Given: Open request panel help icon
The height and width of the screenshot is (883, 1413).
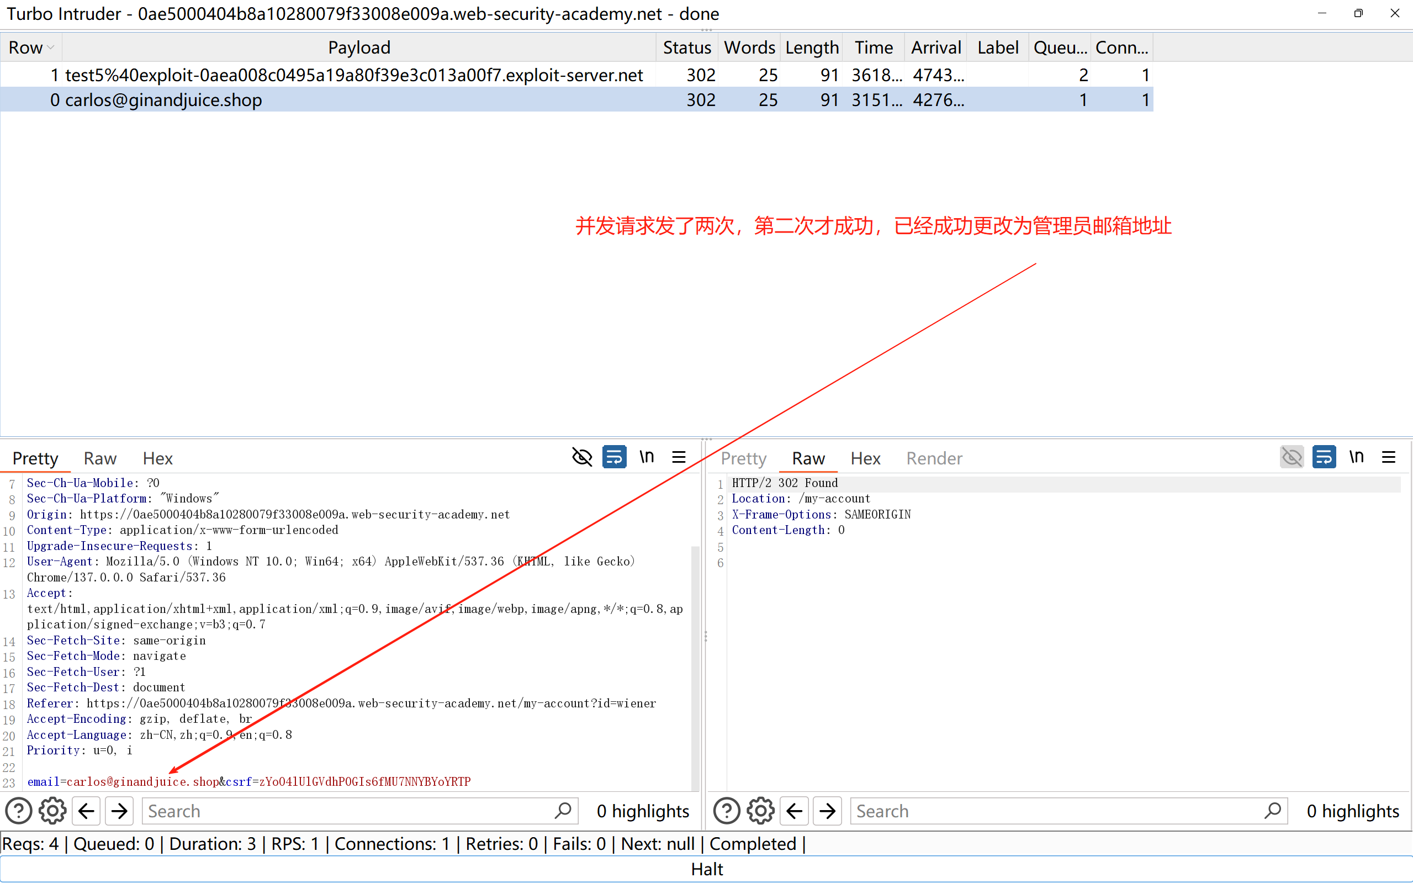Looking at the screenshot, I should (18, 811).
